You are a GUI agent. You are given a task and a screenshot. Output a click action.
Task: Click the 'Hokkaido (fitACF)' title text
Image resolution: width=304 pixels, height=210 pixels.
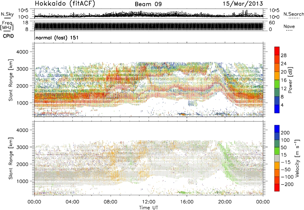[65, 4]
